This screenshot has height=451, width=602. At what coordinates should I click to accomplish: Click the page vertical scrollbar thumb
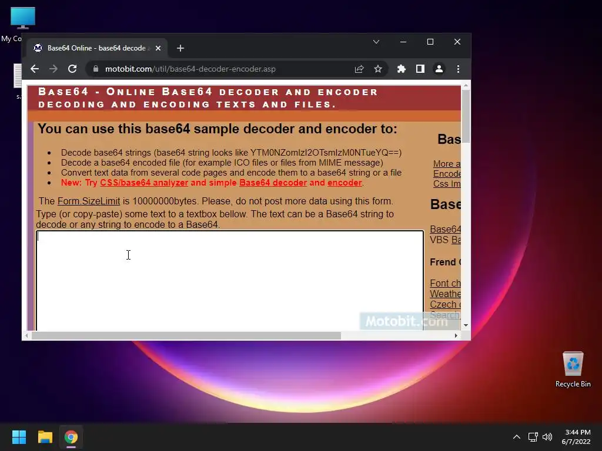[x=466, y=116]
